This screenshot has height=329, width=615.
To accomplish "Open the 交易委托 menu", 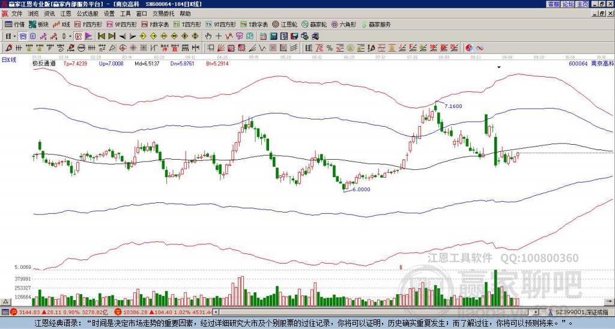I will coord(163,14).
